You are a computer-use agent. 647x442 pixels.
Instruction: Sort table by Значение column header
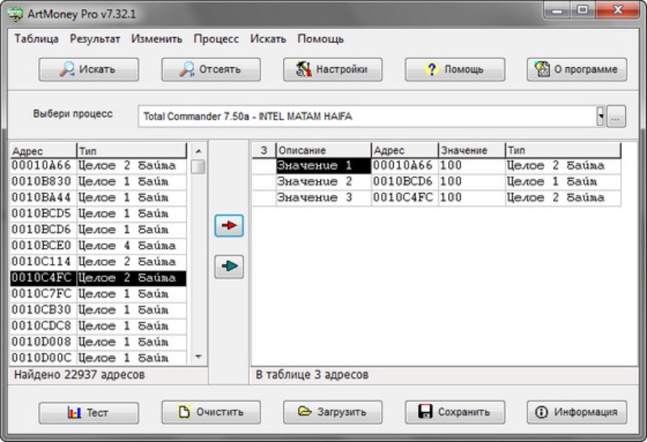[x=471, y=151]
